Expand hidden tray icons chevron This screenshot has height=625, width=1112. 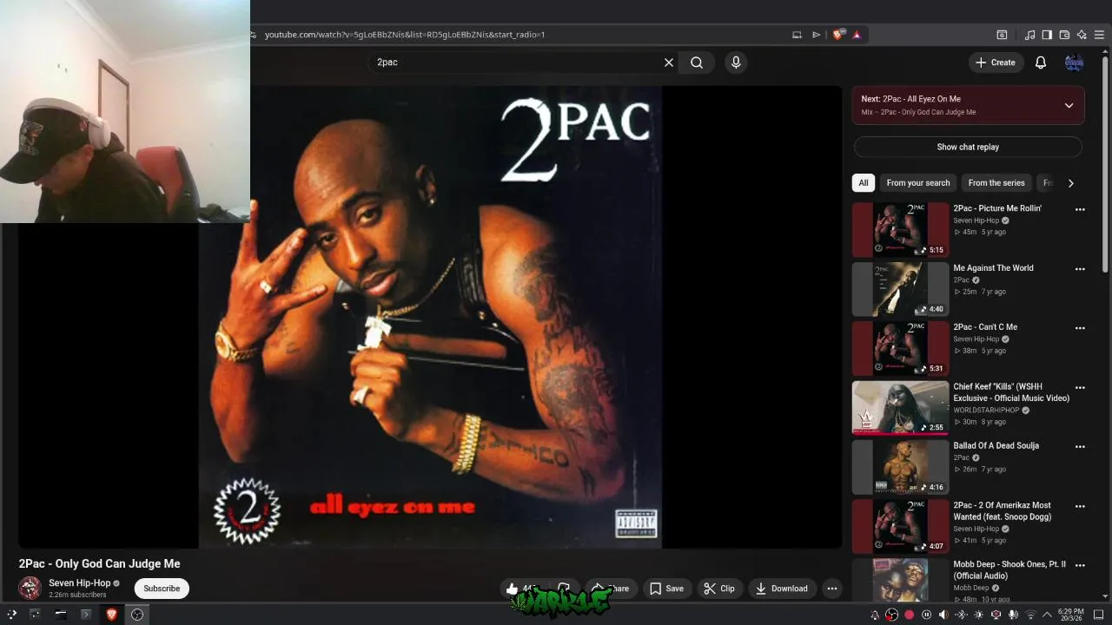point(1048,615)
